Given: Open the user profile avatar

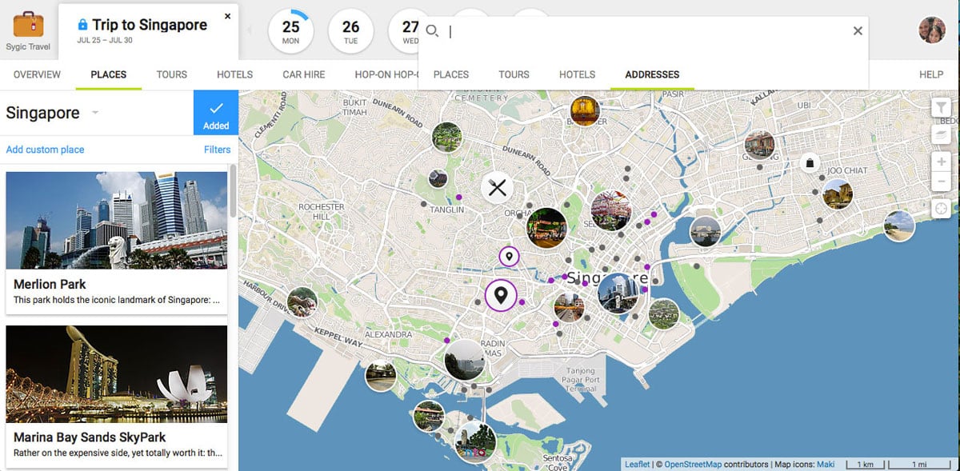Looking at the screenshot, I should [932, 30].
